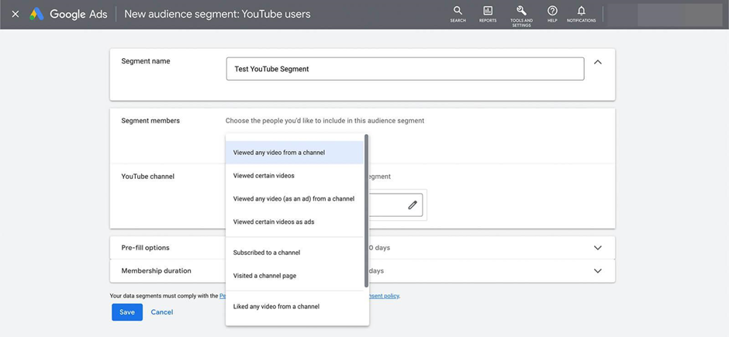Edit YouTube channel with pencil icon
729x337 pixels.
(x=413, y=205)
